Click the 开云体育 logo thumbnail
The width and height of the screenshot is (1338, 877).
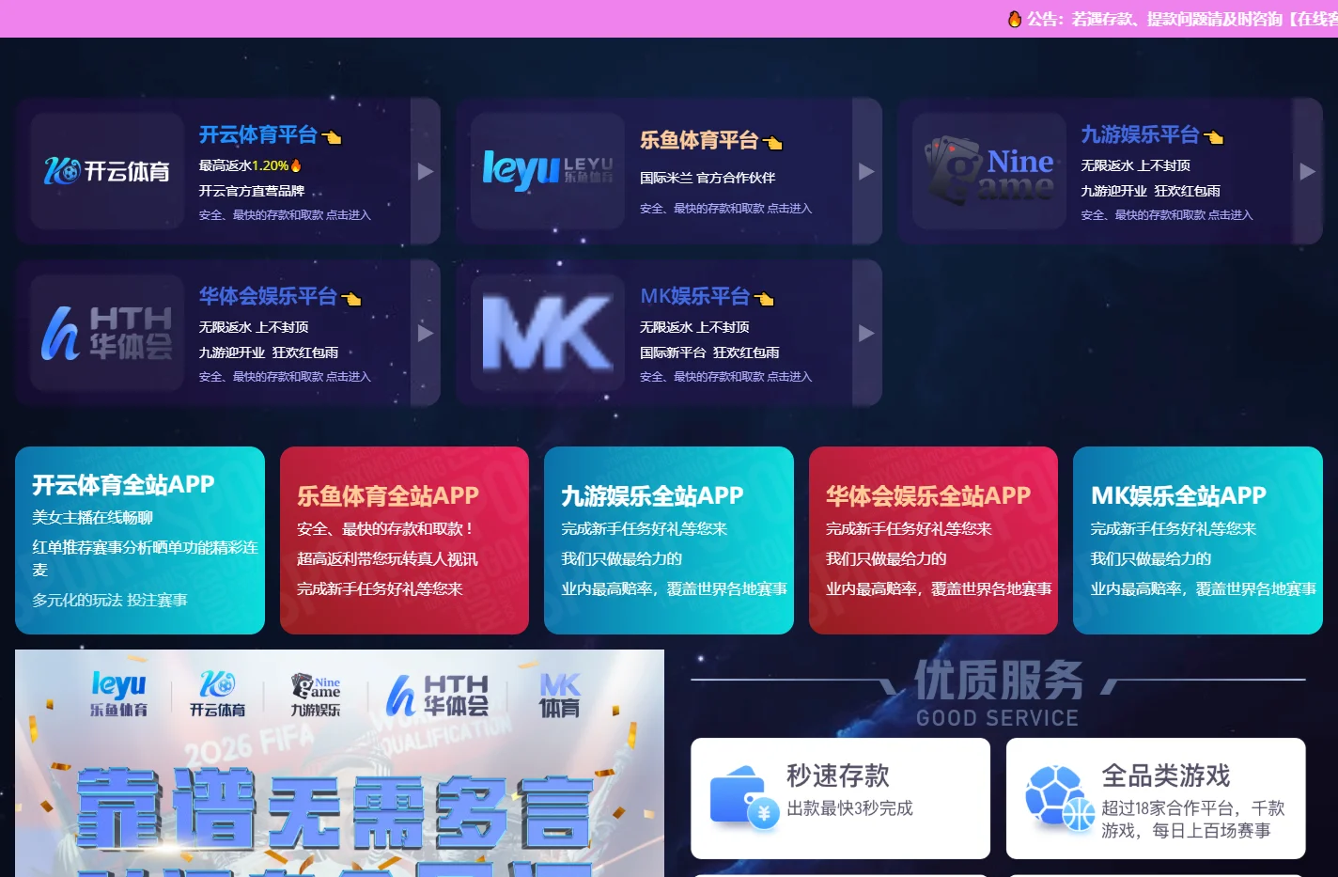coord(107,170)
